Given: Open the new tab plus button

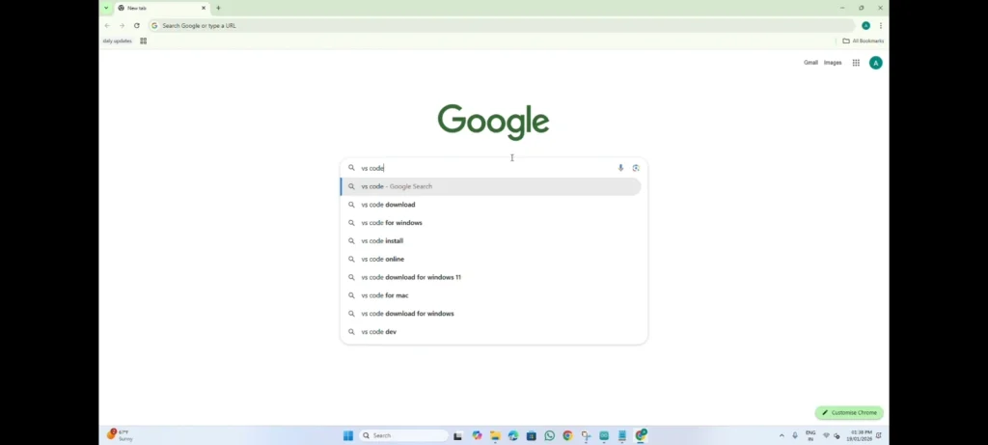Looking at the screenshot, I should pos(218,8).
